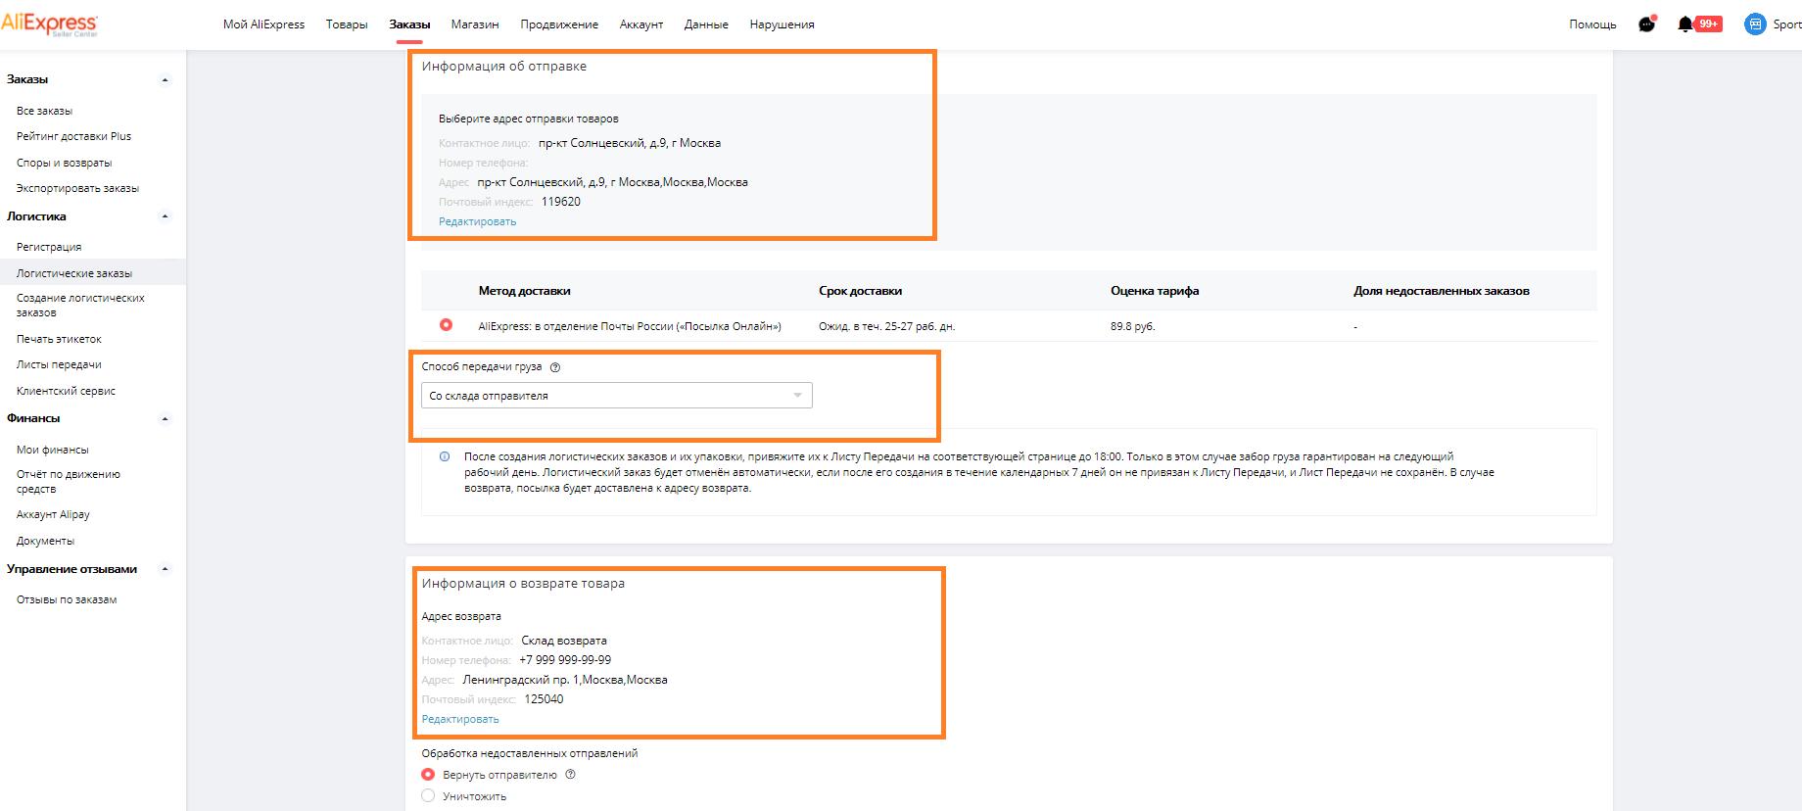Click the return postal index 125040

[x=544, y=699]
